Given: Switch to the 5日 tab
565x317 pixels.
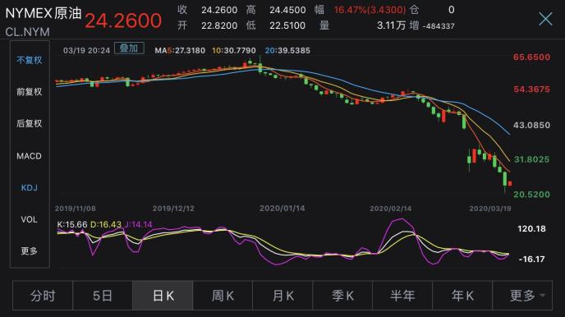Looking at the screenshot, I should click(103, 296).
